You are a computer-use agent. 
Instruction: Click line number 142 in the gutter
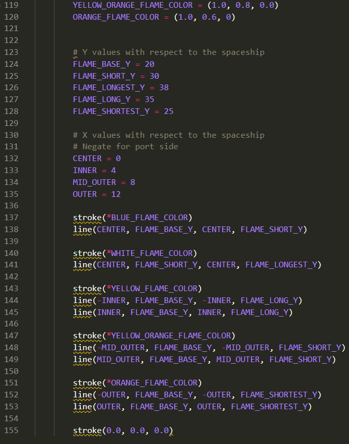(x=11, y=277)
